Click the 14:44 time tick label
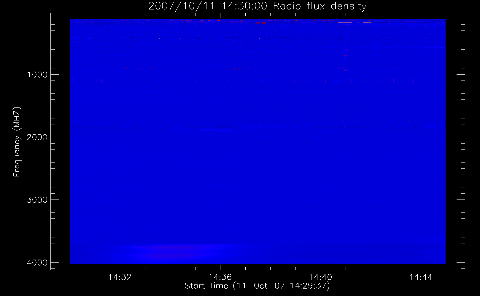Viewport: 480px width, 296px height. pos(421,277)
